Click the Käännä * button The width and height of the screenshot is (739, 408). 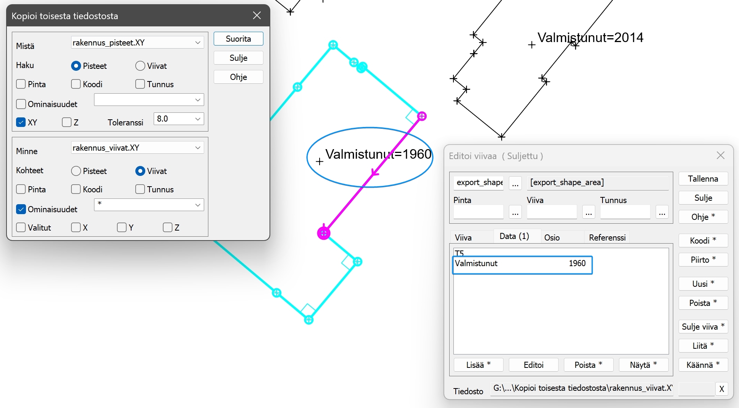pyautogui.click(x=703, y=365)
